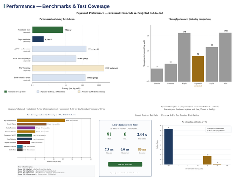
Task: Select the Timestamp Ordering coverage bar
Action: point(26,132)
